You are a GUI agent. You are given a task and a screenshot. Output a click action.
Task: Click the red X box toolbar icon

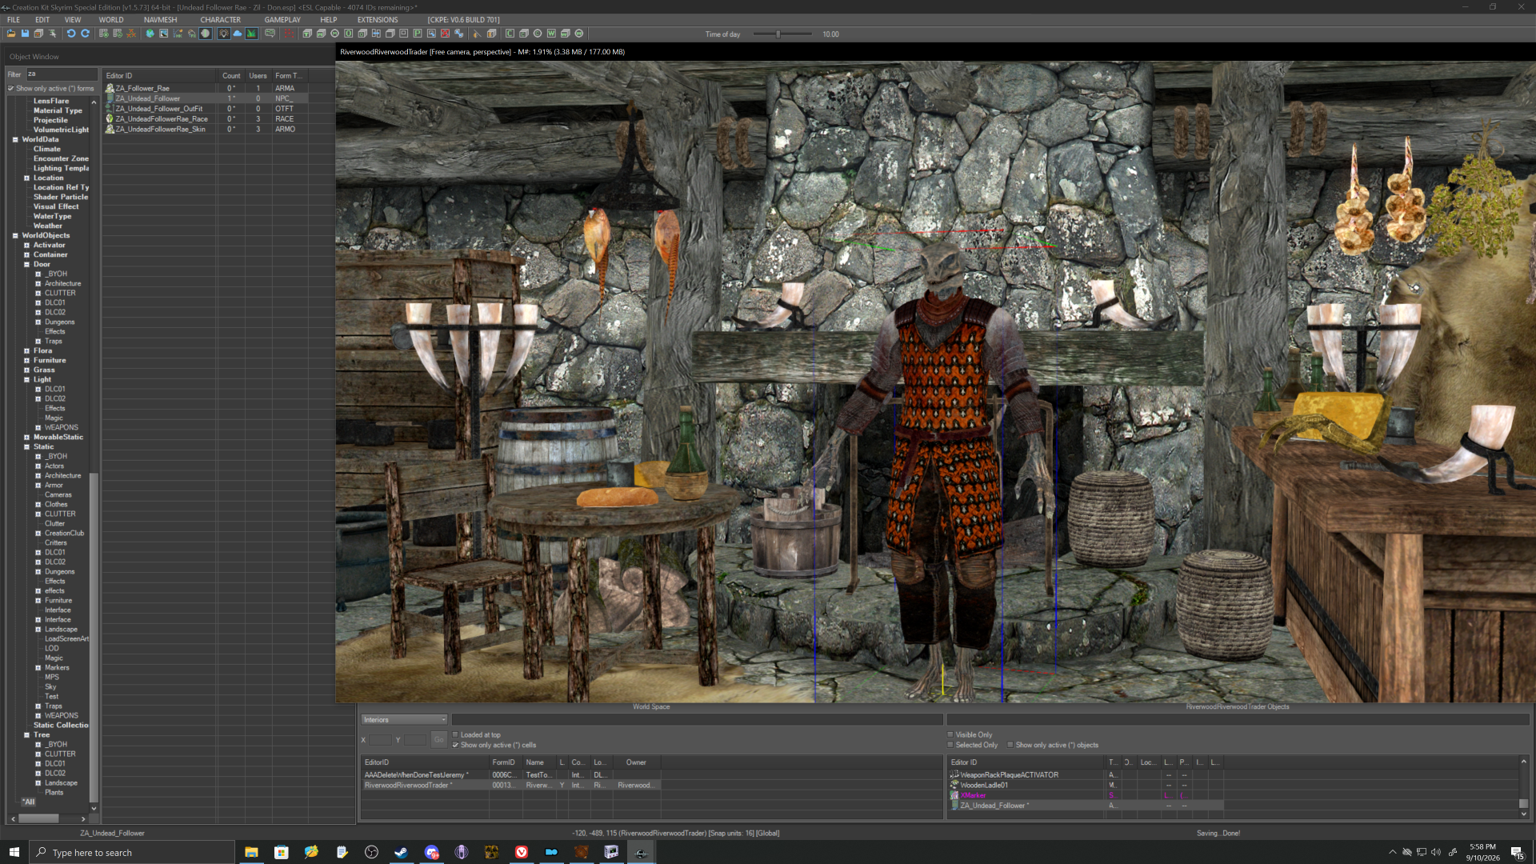pos(445,34)
